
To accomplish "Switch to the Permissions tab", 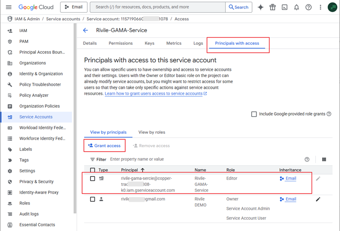I will (x=120, y=43).
